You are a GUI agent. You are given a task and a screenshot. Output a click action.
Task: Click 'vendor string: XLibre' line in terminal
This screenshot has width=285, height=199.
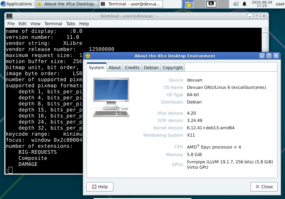point(44,43)
